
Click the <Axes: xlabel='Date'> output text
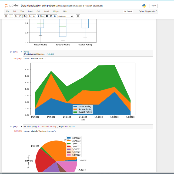[x=35, y=58]
